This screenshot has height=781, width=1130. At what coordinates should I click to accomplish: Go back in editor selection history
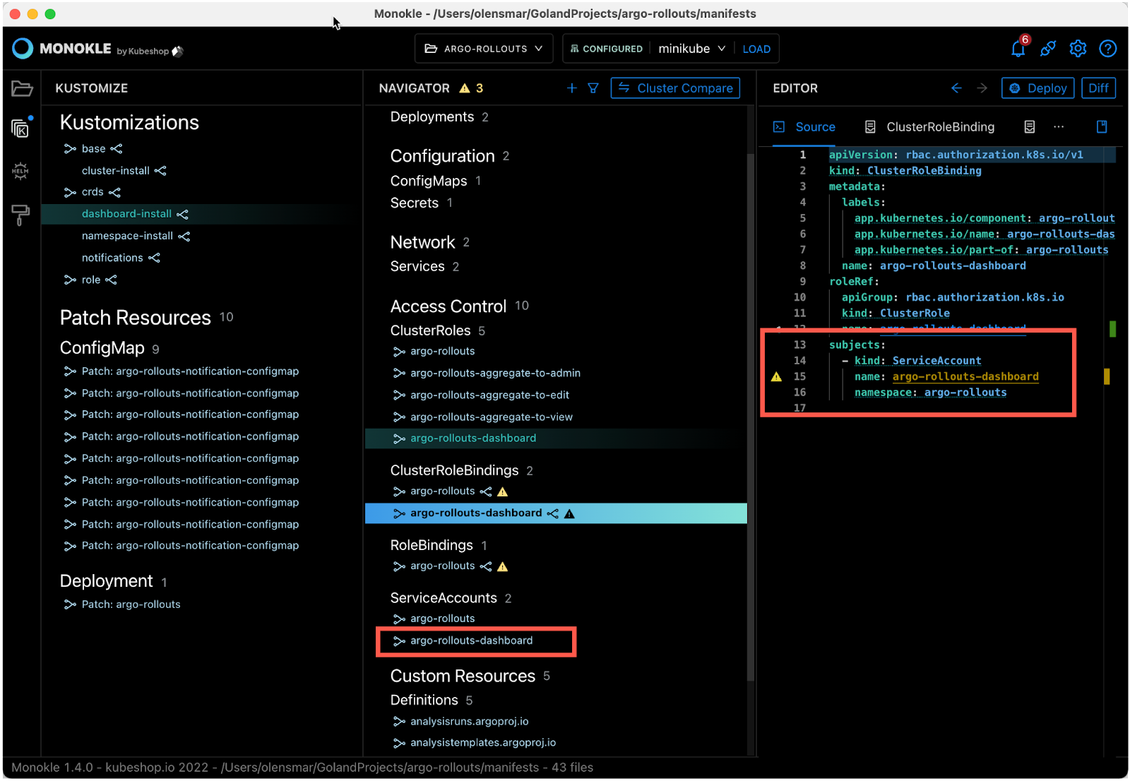pyautogui.click(x=956, y=88)
